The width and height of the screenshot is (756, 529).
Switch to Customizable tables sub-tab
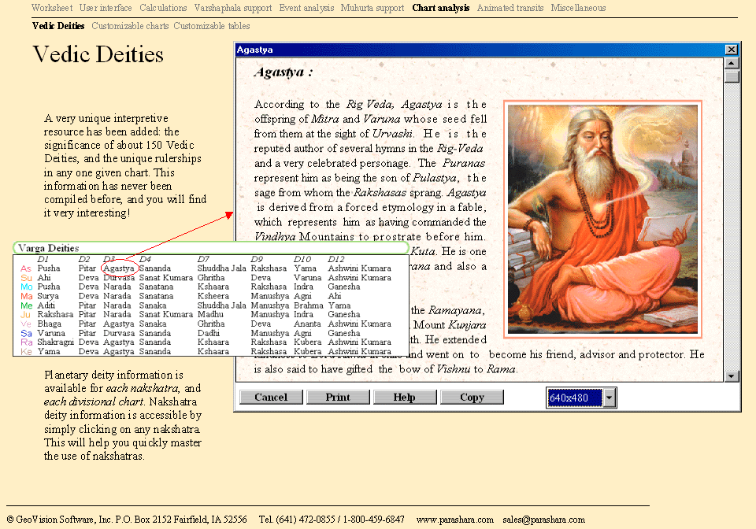tap(212, 25)
